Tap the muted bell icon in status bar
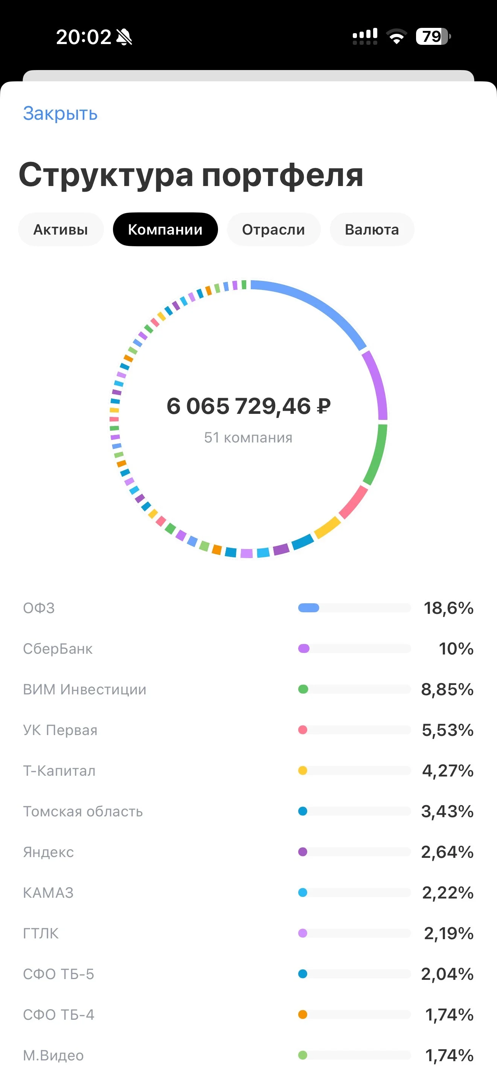Image resolution: width=497 pixels, height=1080 pixels. pos(124,37)
